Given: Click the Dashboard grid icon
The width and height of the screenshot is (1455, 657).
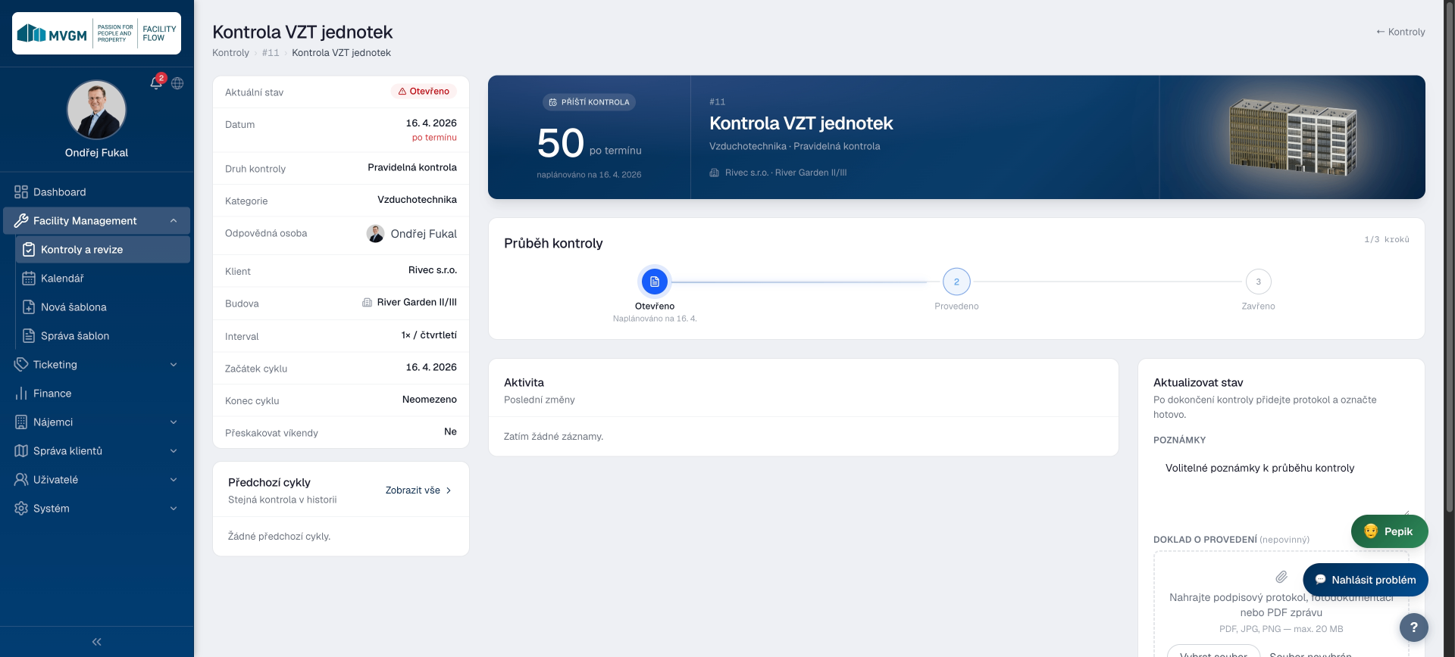Looking at the screenshot, I should 21,192.
